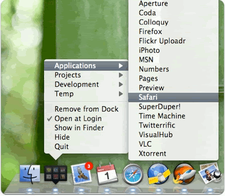Open the Finder icon in the Dock
Screen dimensions: 225x196
pos(29,174)
